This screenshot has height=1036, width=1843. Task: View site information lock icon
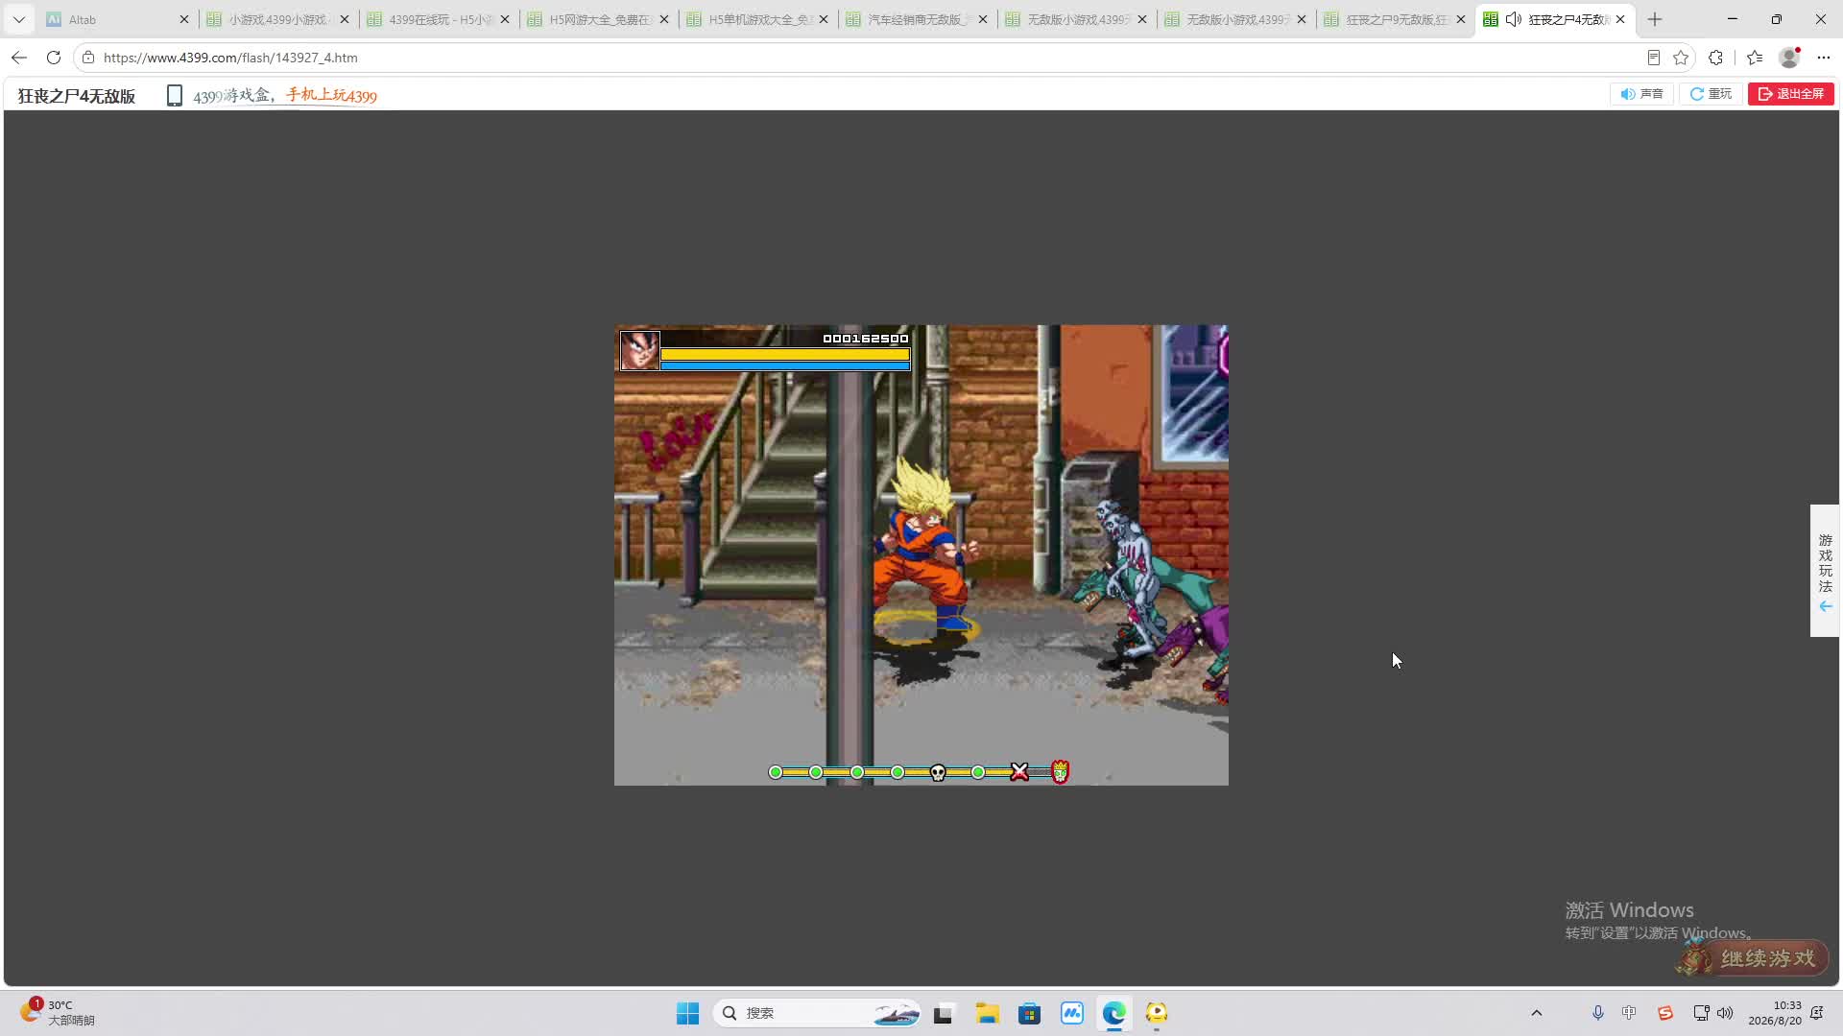pyautogui.click(x=88, y=58)
